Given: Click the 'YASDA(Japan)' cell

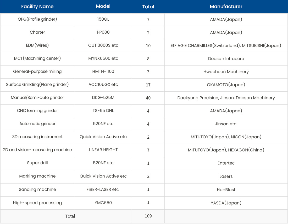Looking at the screenshot, I should click(226, 203).
